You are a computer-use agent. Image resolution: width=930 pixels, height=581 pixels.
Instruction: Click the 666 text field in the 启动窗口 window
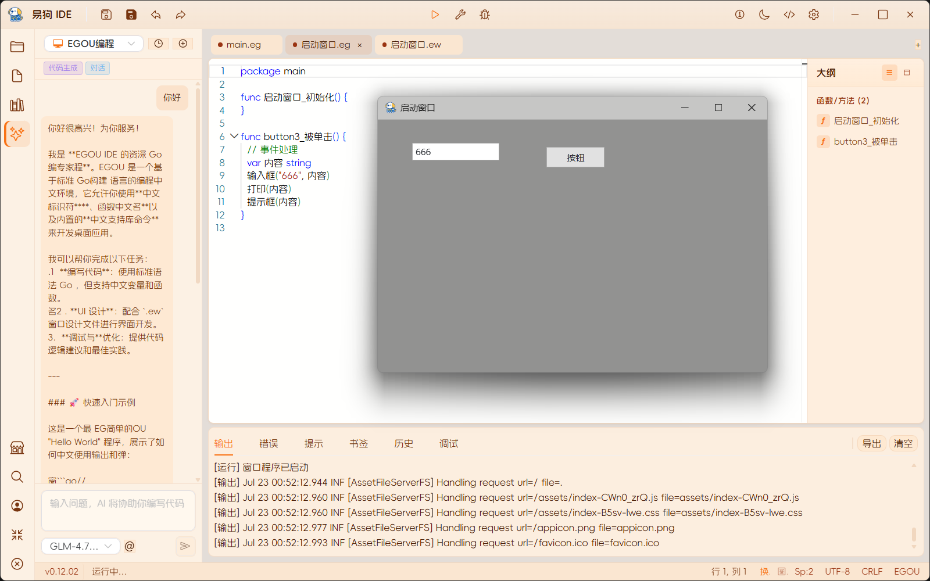pyautogui.click(x=456, y=152)
